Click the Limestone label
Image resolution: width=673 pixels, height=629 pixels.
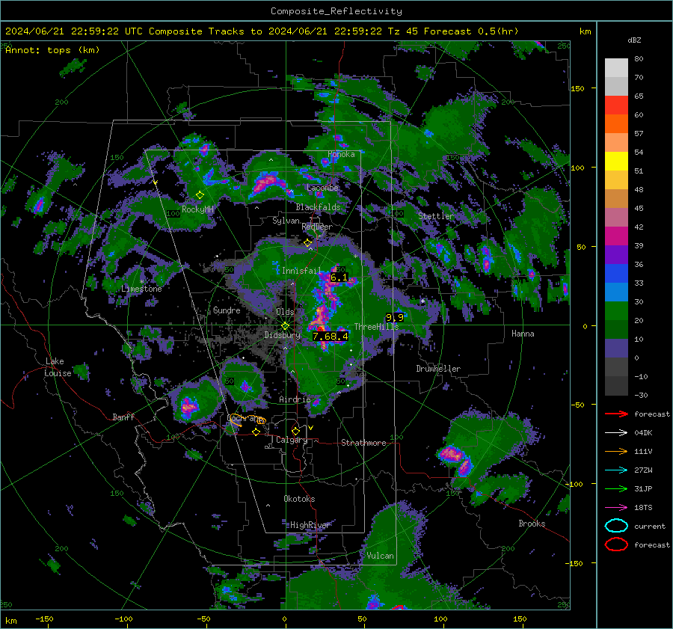pyautogui.click(x=141, y=289)
